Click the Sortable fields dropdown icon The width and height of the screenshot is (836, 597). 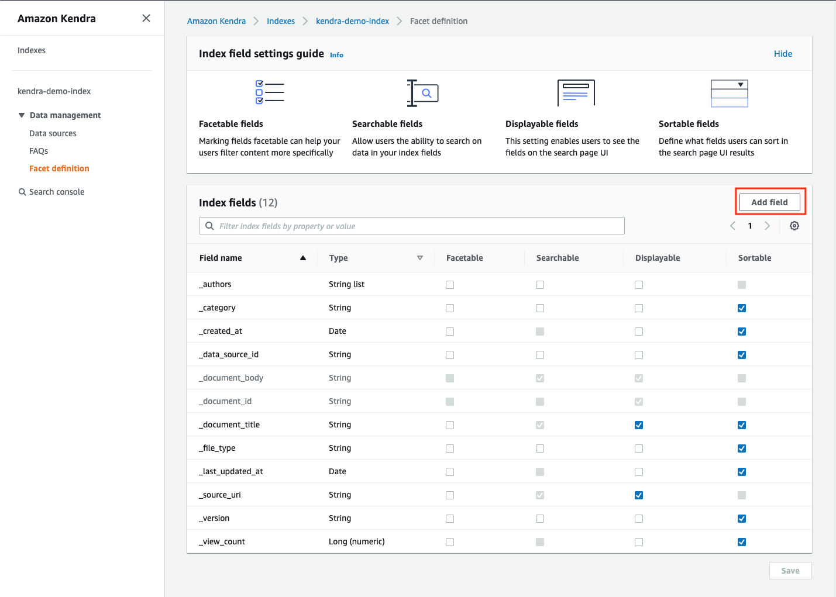point(730,93)
